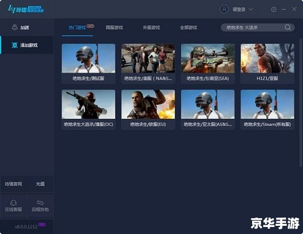Click the H1Z1/亚服 label text
Screen dimensions: 303x234
(x=267, y=78)
